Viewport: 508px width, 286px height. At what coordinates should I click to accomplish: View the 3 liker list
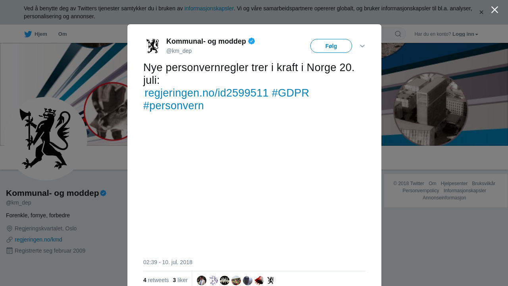(180, 280)
